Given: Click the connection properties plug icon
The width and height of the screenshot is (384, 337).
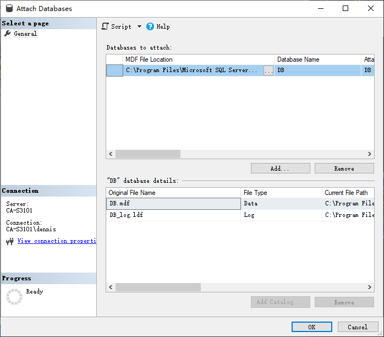Looking at the screenshot, I should [x=9, y=241].
